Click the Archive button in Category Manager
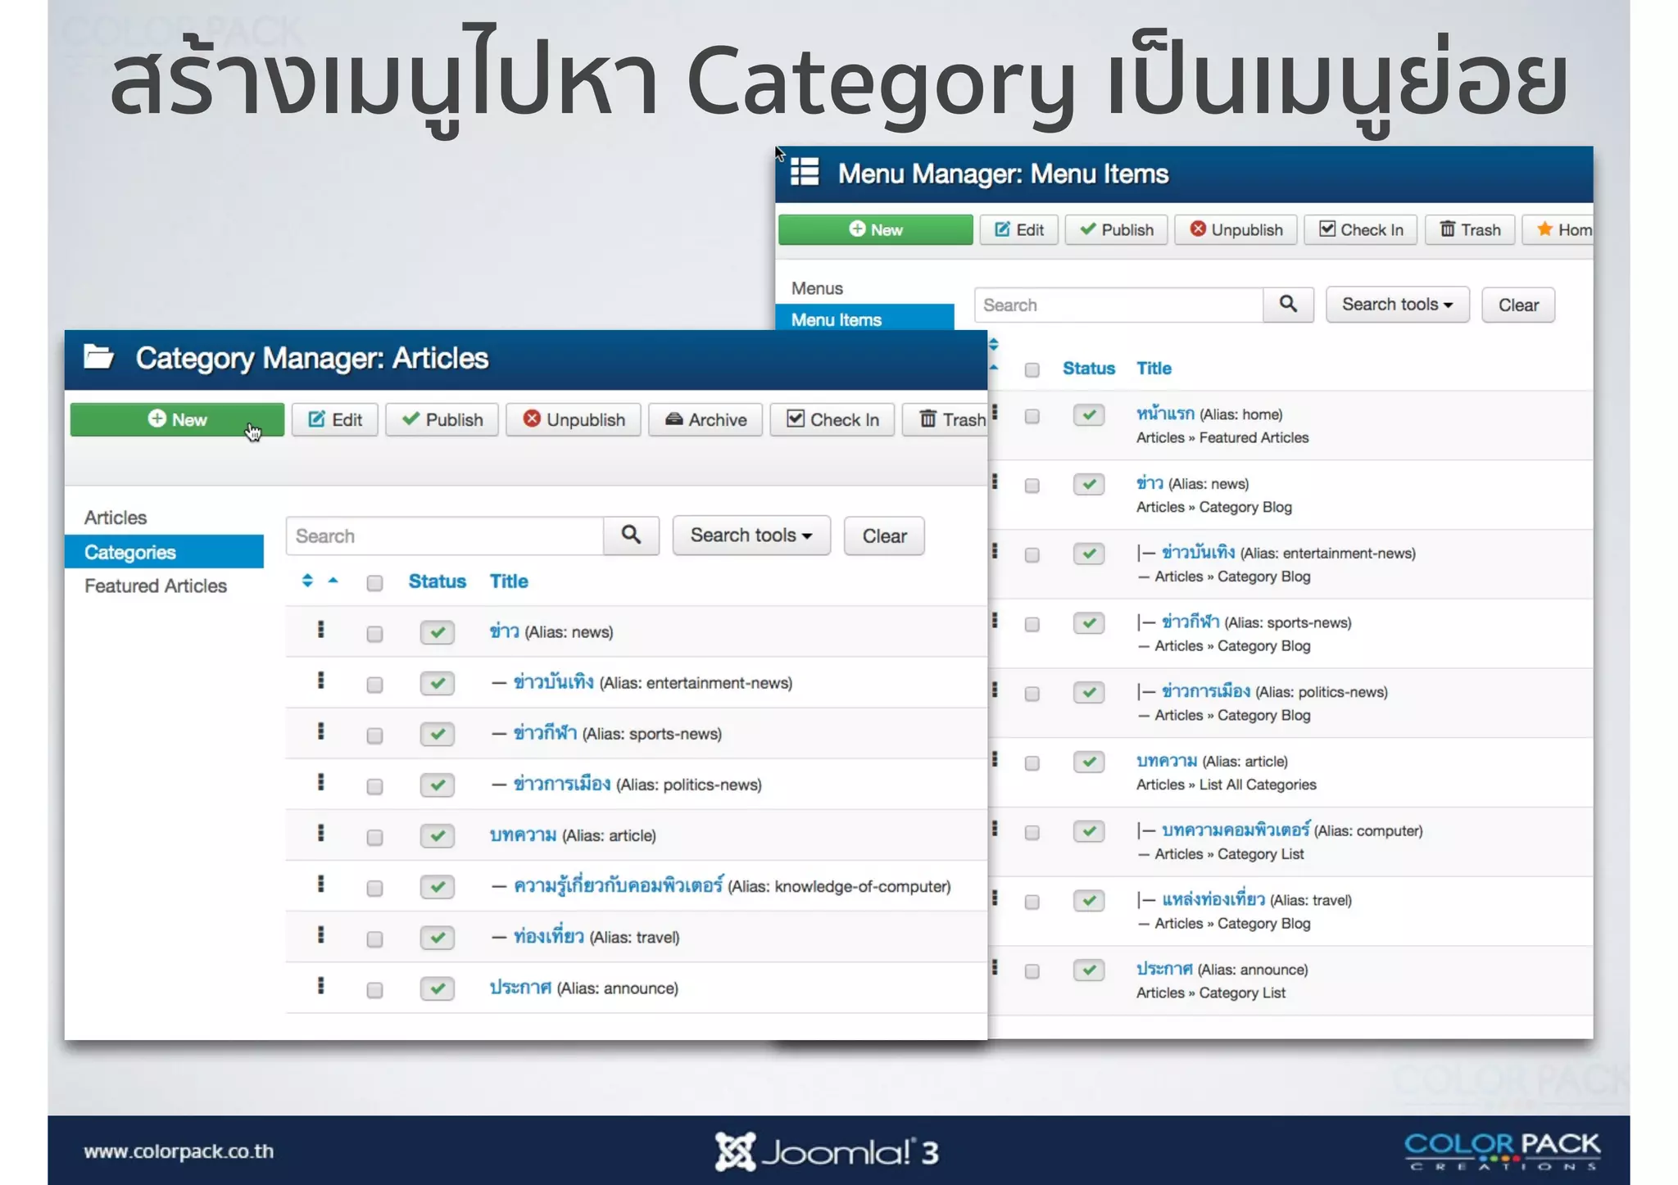This screenshot has width=1678, height=1185. [x=705, y=420]
